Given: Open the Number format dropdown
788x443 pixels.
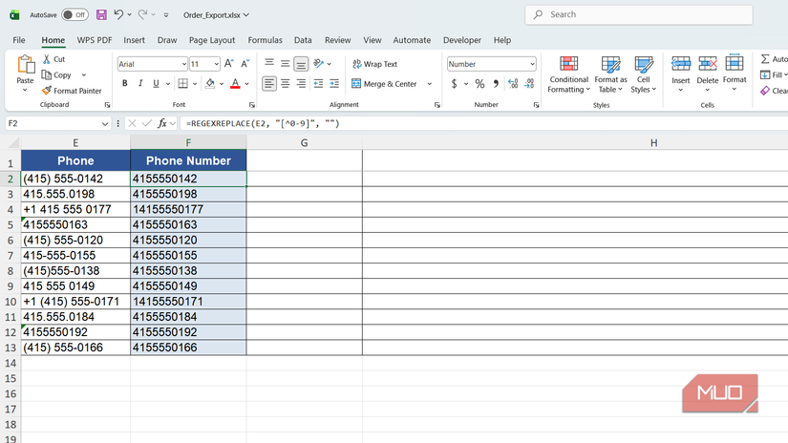Looking at the screenshot, I should (x=532, y=64).
